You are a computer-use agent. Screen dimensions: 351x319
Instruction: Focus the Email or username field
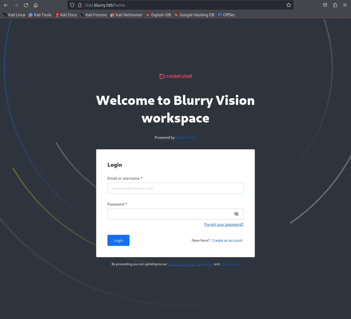tap(175, 188)
